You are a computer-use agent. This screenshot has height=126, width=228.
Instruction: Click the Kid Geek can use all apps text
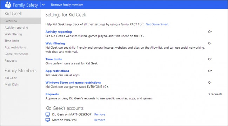click(63, 75)
